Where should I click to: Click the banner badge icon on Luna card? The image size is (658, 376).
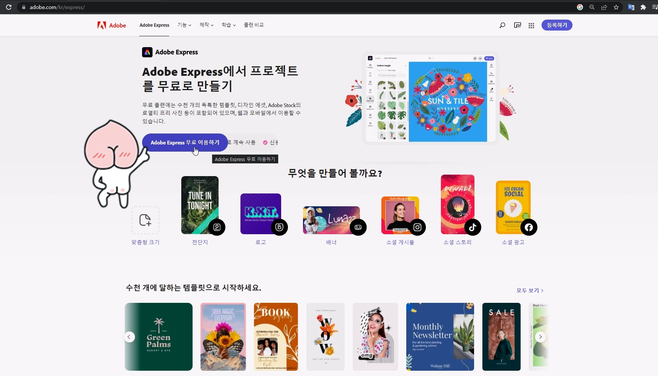pos(358,227)
